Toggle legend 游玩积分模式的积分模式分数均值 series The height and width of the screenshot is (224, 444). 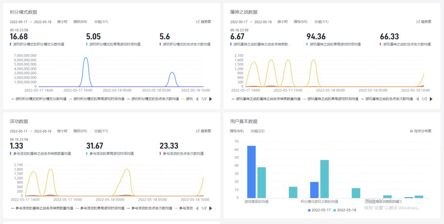(x=39, y=99)
